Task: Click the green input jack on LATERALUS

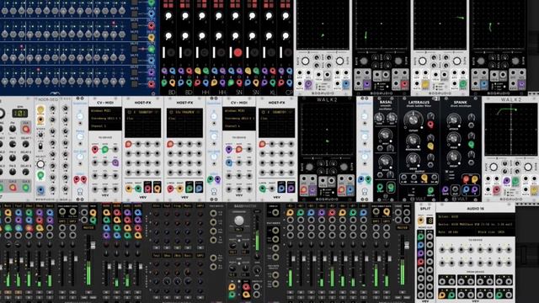Action: click(x=430, y=190)
